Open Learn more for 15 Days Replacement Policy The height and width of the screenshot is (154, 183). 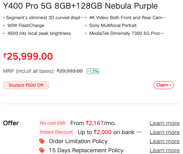pyautogui.click(x=164, y=150)
